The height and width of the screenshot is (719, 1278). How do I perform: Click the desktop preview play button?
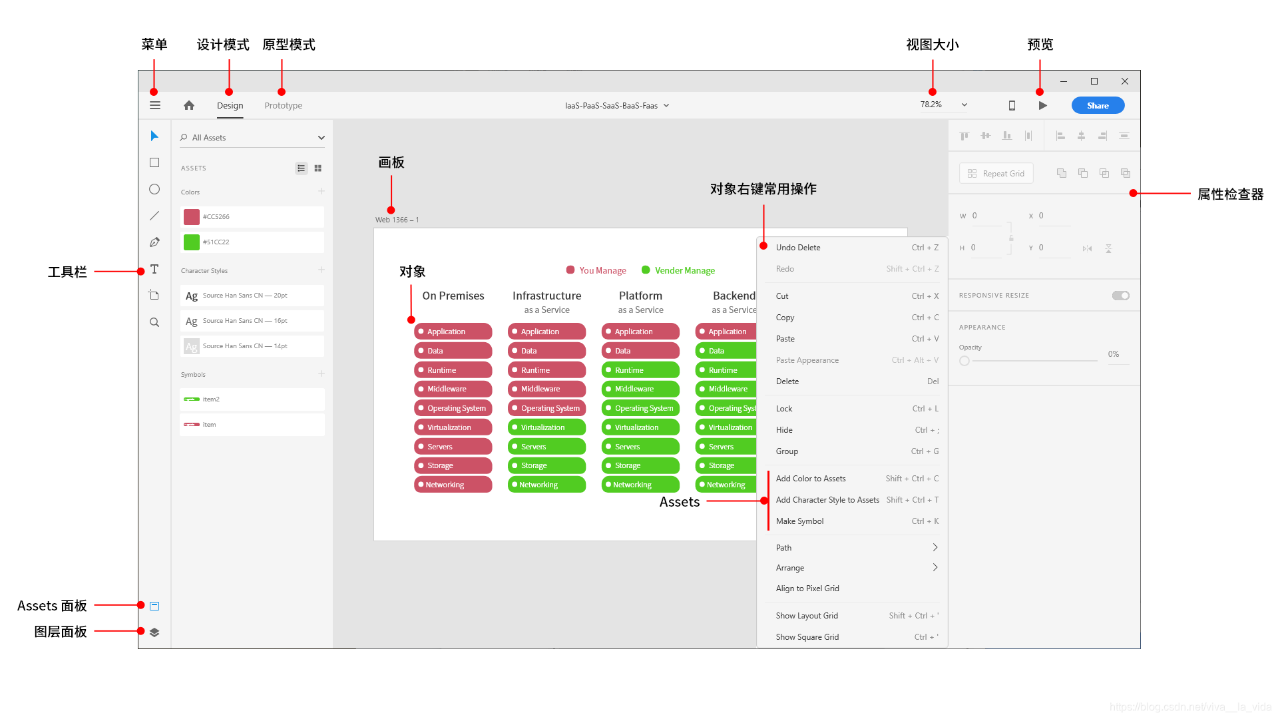(1043, 105)
